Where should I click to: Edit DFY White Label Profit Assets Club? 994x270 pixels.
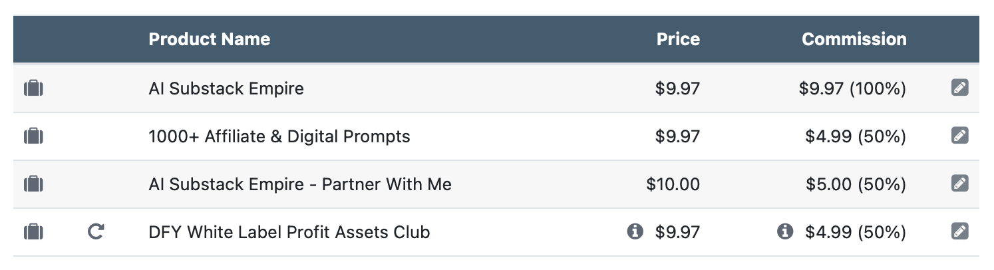point(959,231)
